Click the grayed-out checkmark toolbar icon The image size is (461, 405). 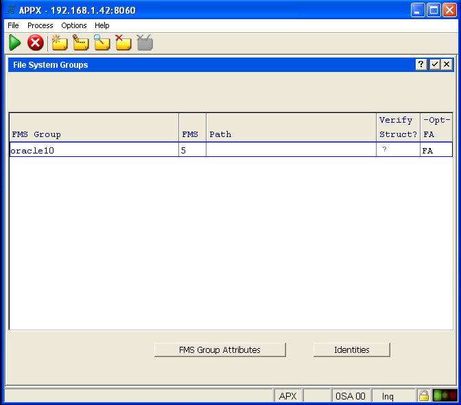tap(145, 43)
